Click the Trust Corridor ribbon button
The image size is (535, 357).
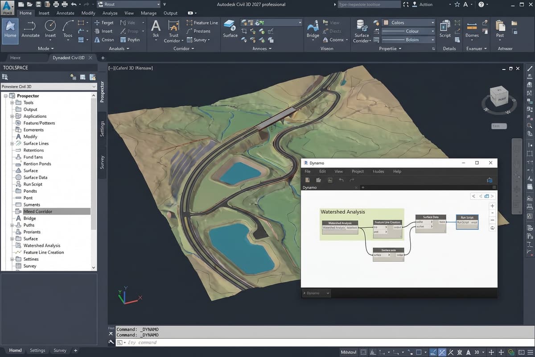coord(173,31)
